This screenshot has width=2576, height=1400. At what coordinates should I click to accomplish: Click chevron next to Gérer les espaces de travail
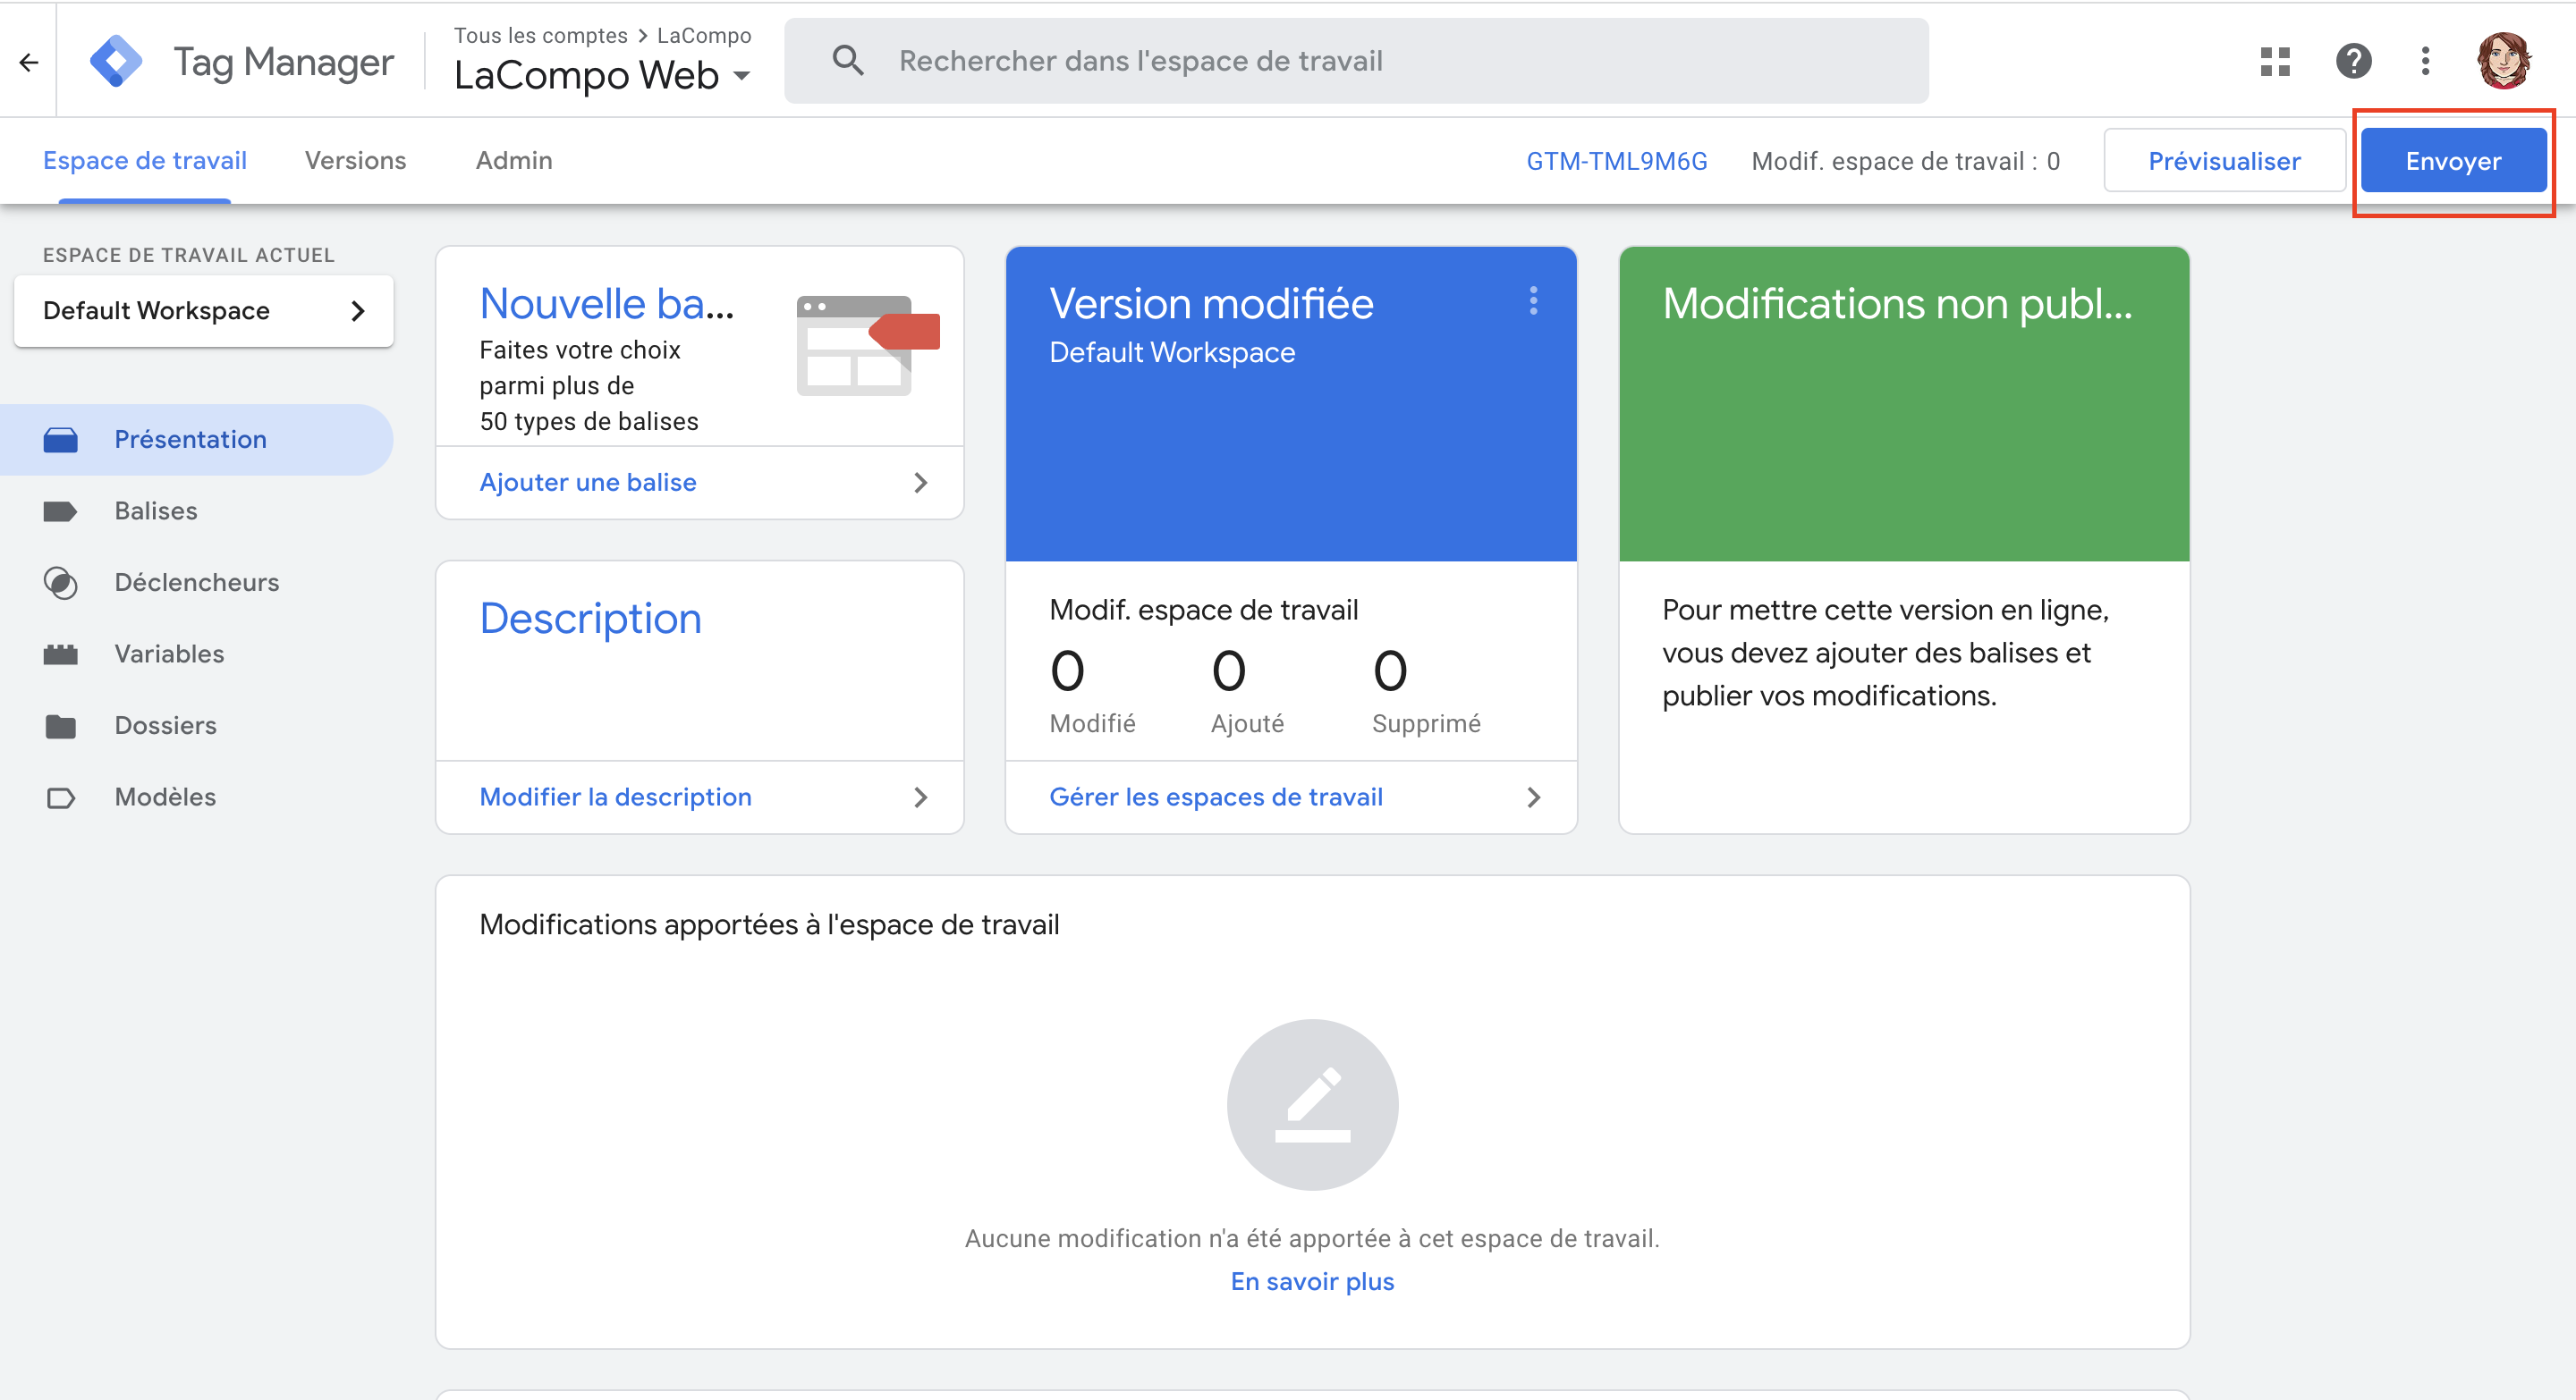tap(1533, 797)
